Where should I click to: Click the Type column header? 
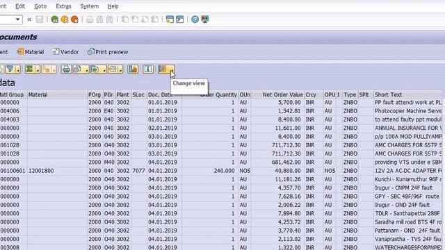350,94
